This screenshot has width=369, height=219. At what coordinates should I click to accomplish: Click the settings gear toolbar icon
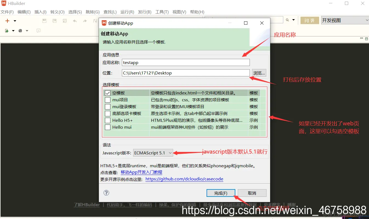pyautogui.click(x=20, y=30)
